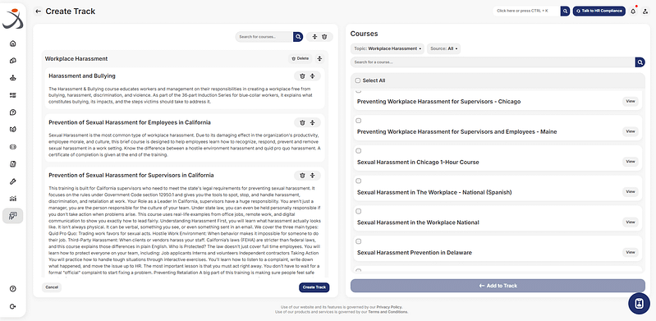Click the Harassment and Bullying title

82,76
